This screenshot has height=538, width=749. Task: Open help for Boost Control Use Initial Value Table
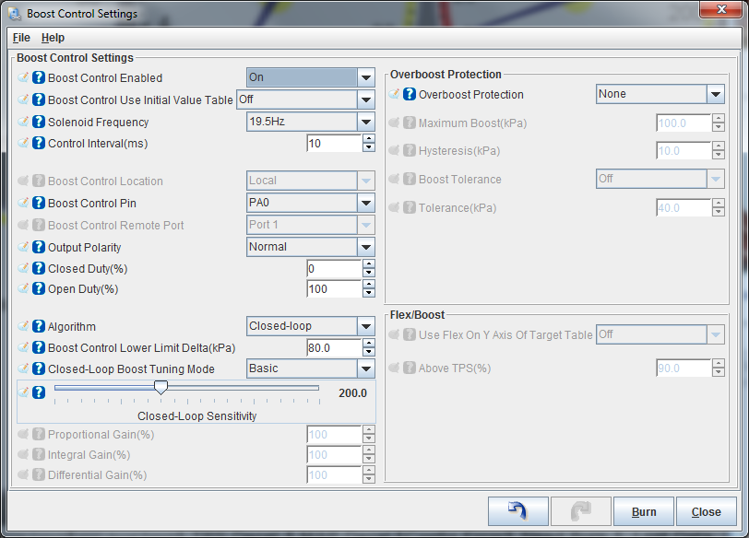click(39, 99)
